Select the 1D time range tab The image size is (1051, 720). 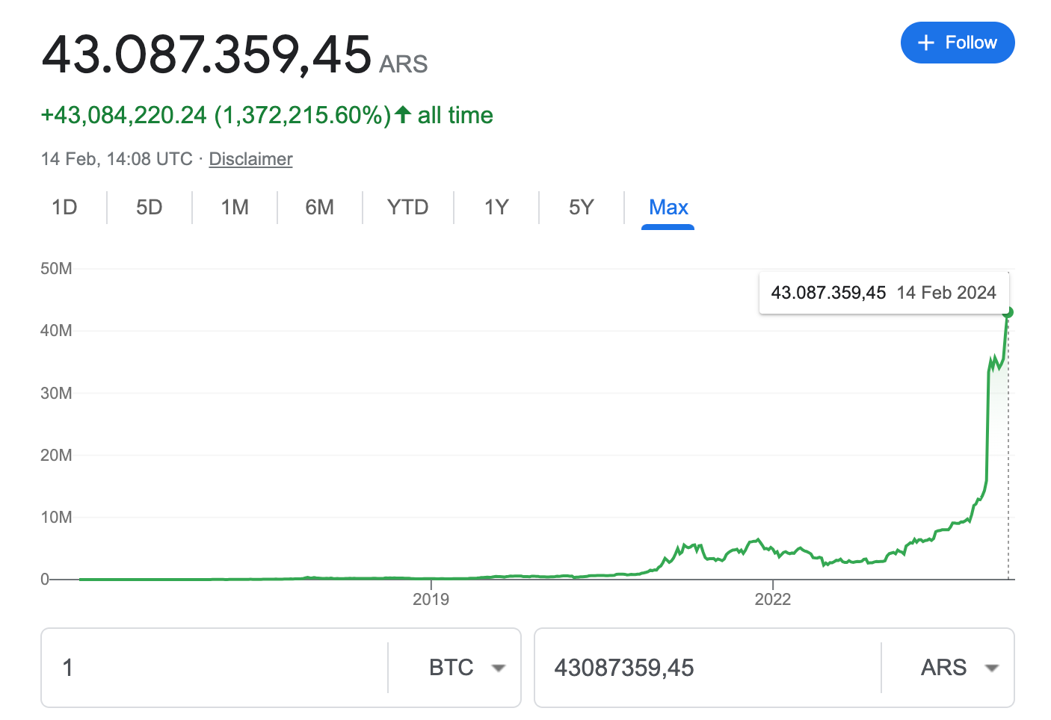tap(64, 207)
